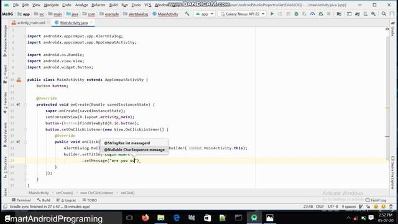Open the Terminal tool window
Screen dimensions: 398x224
[x=21, y=200]
